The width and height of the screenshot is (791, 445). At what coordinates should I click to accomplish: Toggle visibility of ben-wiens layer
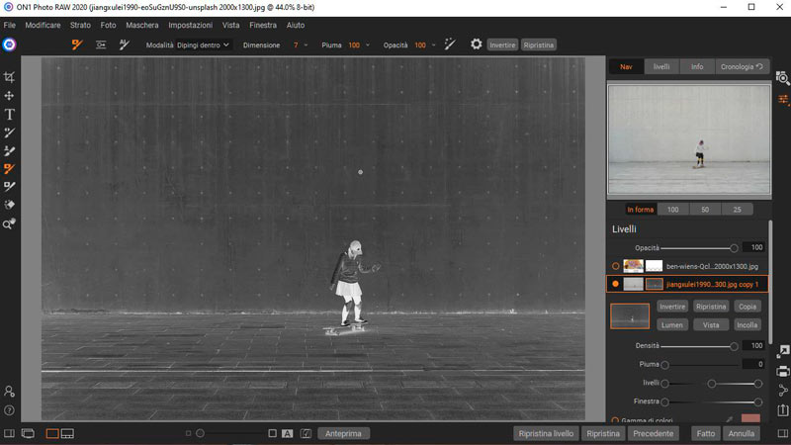point(616,266)
